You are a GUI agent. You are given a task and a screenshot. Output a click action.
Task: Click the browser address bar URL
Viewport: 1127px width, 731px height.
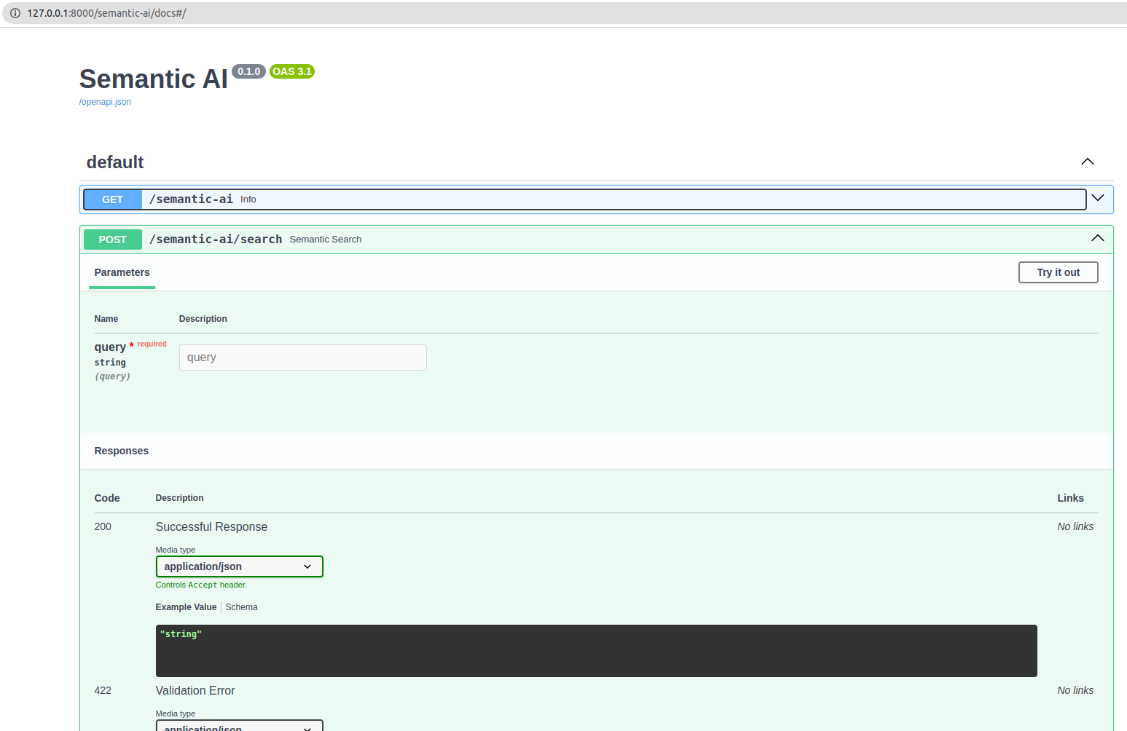pyautogui.click(x=106, y=12)
